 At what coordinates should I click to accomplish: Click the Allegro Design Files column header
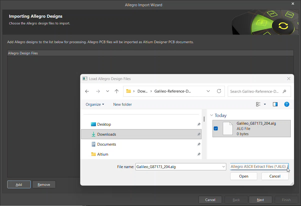click(x=150, y=53)
